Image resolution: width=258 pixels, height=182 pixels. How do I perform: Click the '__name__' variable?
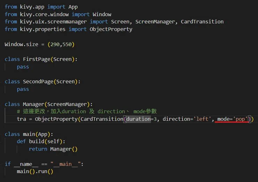26,164
